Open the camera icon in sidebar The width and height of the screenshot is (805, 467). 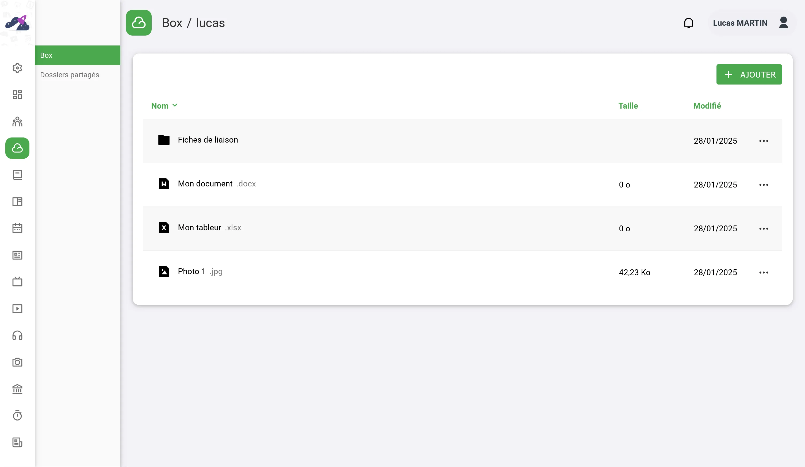pyautogui.click(x=17, y=362)
